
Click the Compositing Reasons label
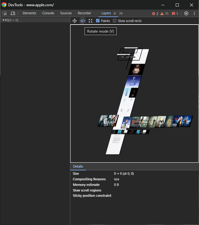click(89, 179)
